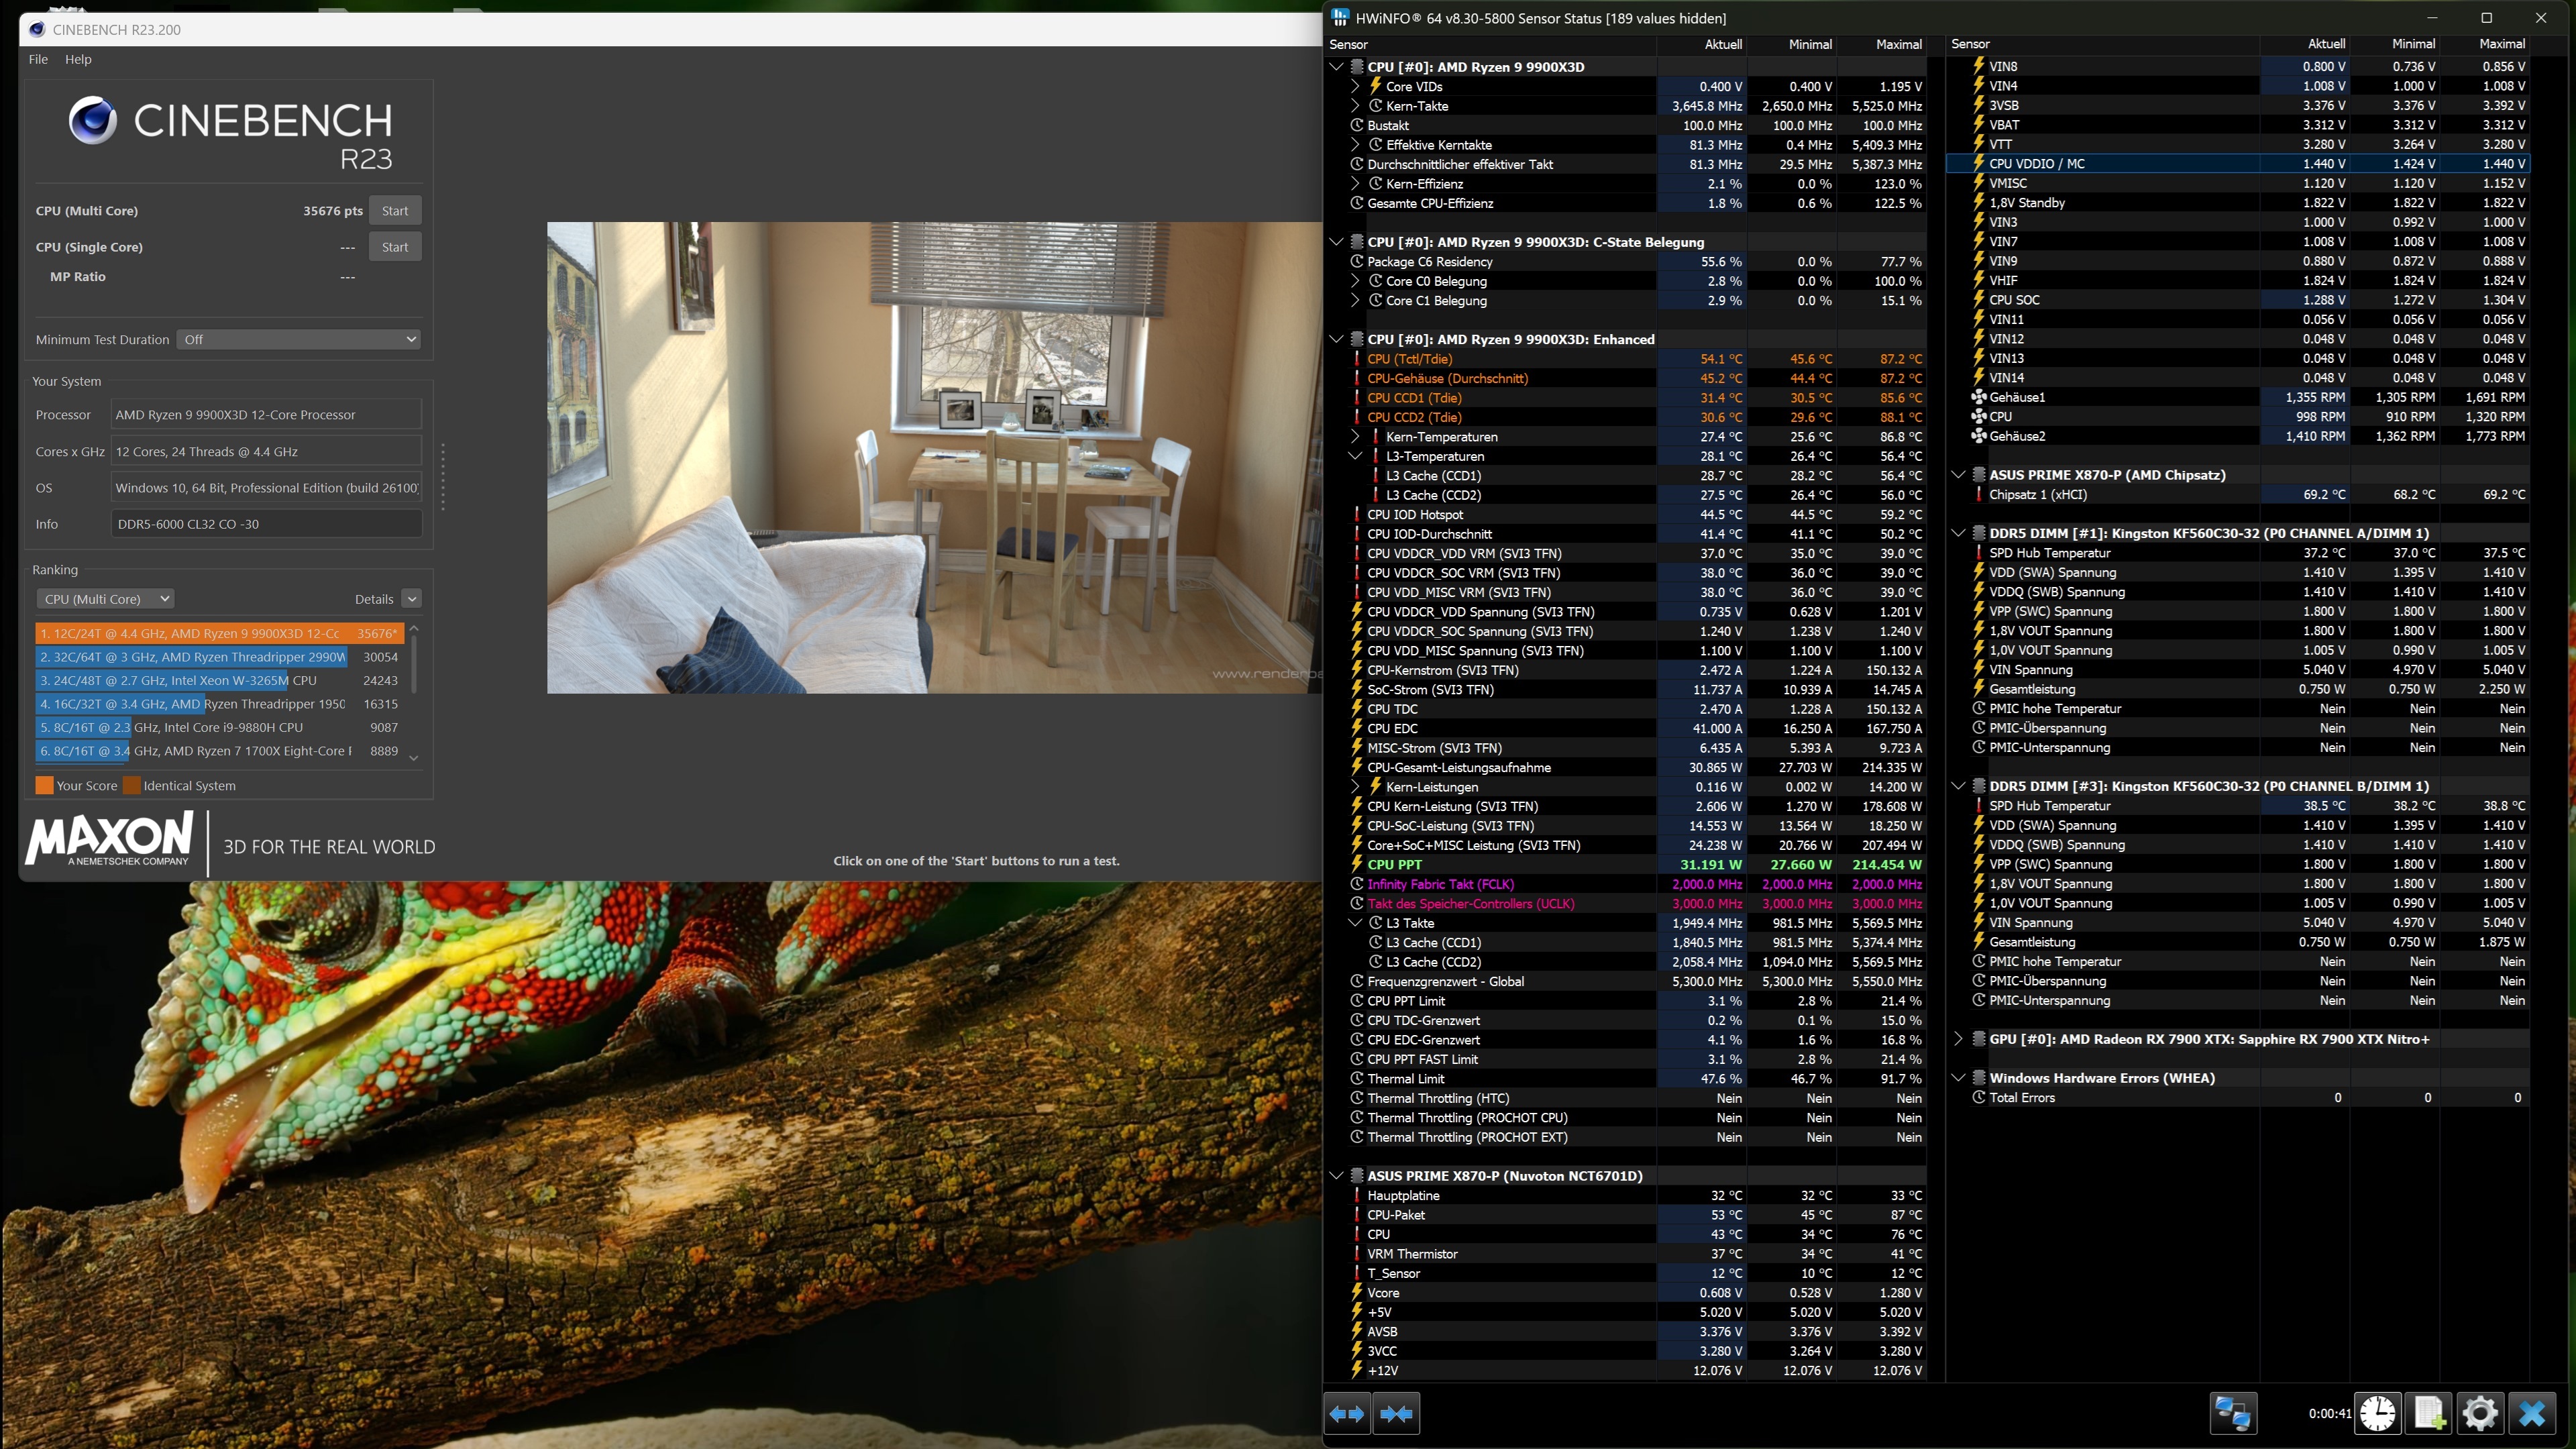Viewport: 2576px width, 1449px height.
Task: Click the ranking list scroll-down arrow
Action: [x=413, y=757]
